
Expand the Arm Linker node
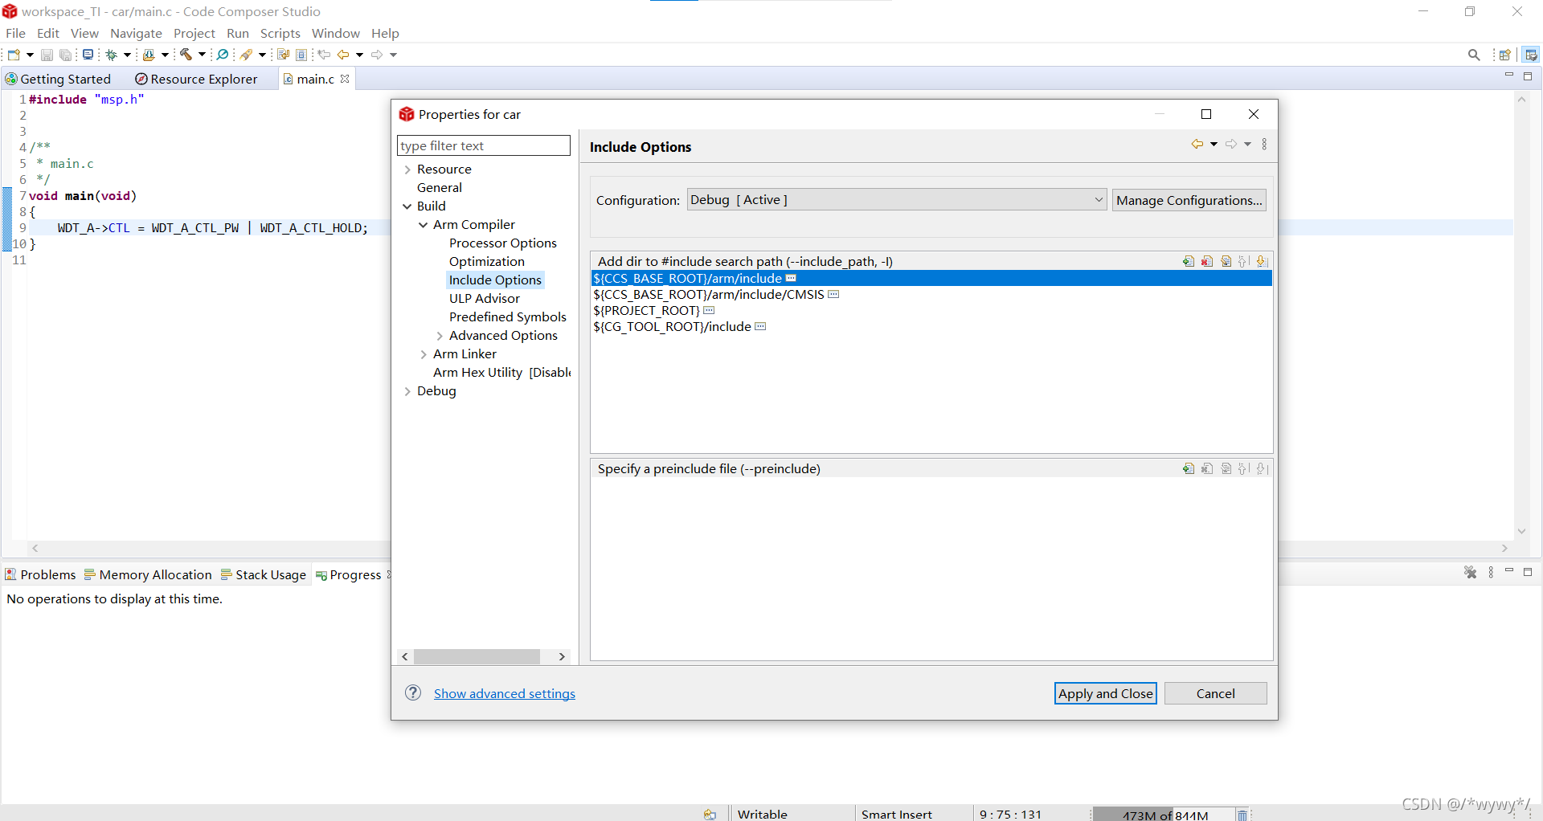424,354
